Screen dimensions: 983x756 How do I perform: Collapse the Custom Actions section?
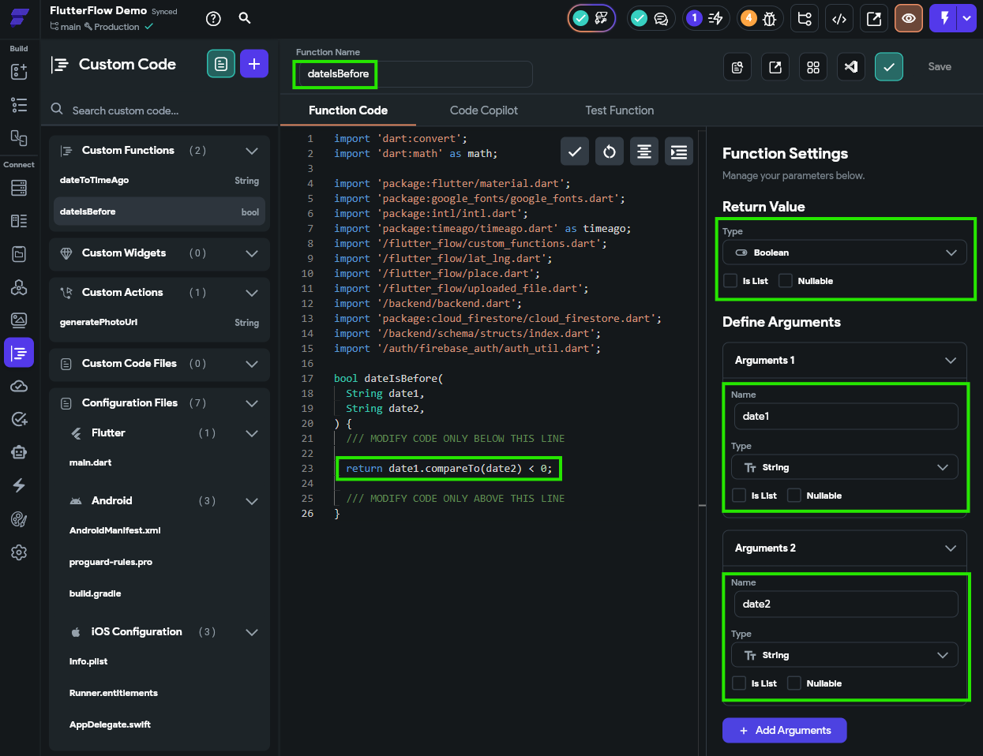coord(252,293)
